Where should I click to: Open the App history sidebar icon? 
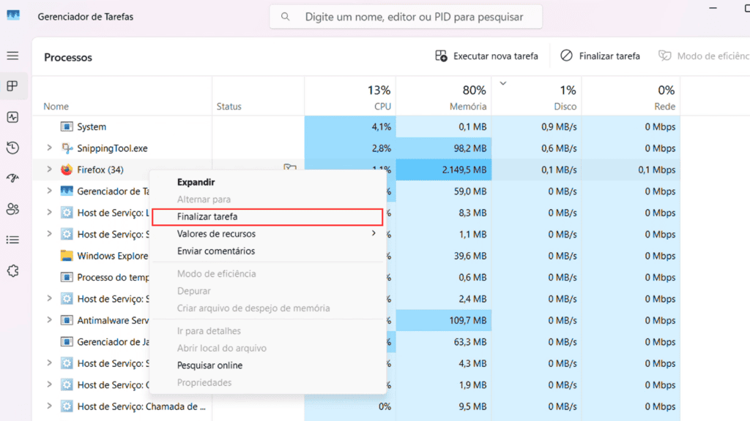(13, 148)
